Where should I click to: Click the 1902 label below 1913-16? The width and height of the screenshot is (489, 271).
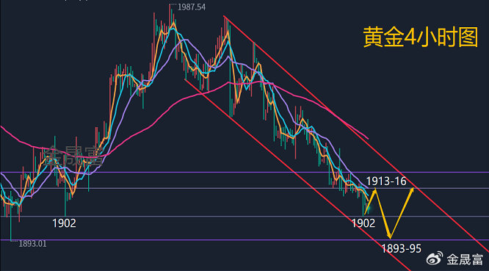click(363, 223)
